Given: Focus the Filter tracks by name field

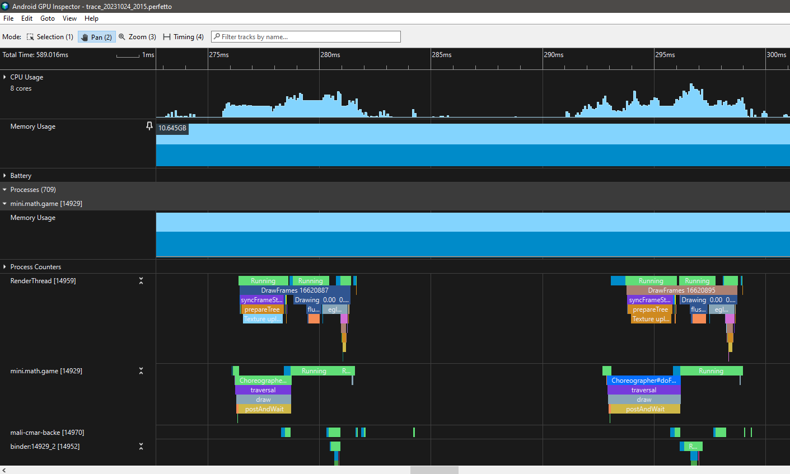Looking at the screenshot, I should pos(306,37).
